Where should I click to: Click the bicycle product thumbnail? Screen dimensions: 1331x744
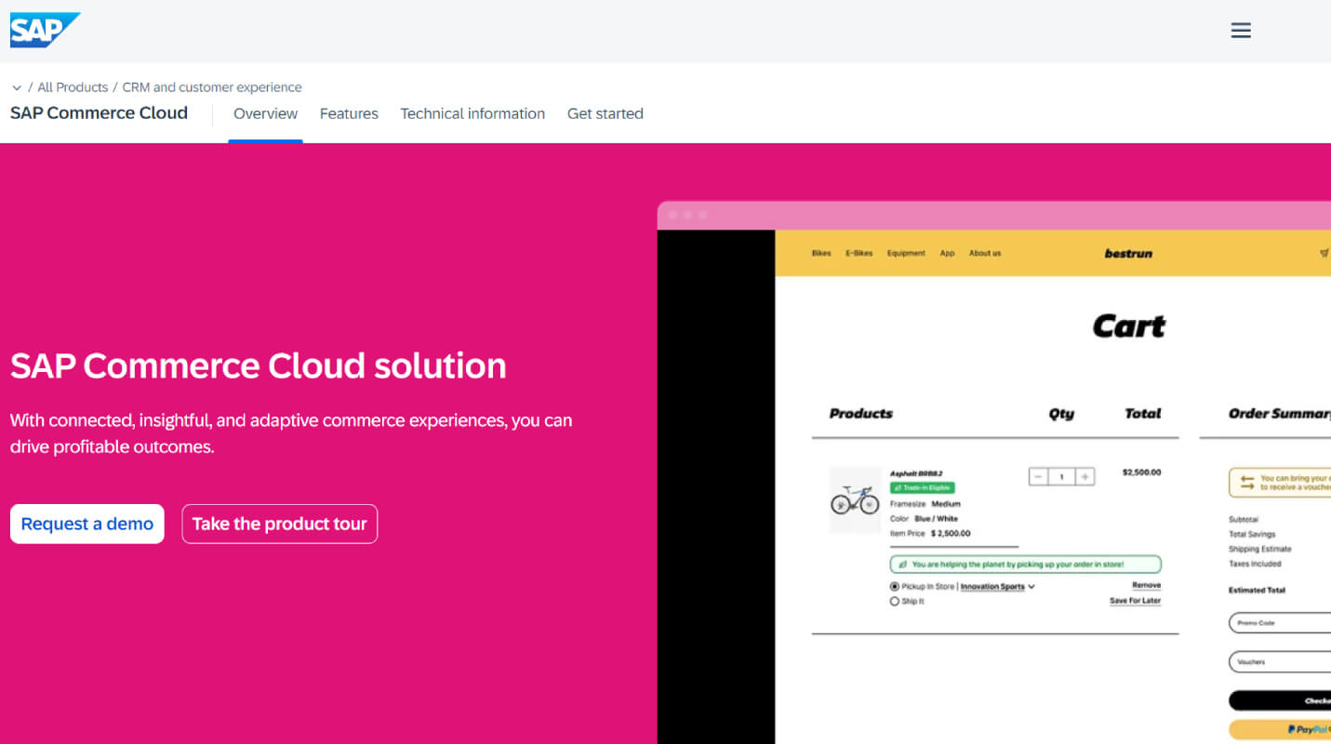click(x=855, y=500)
